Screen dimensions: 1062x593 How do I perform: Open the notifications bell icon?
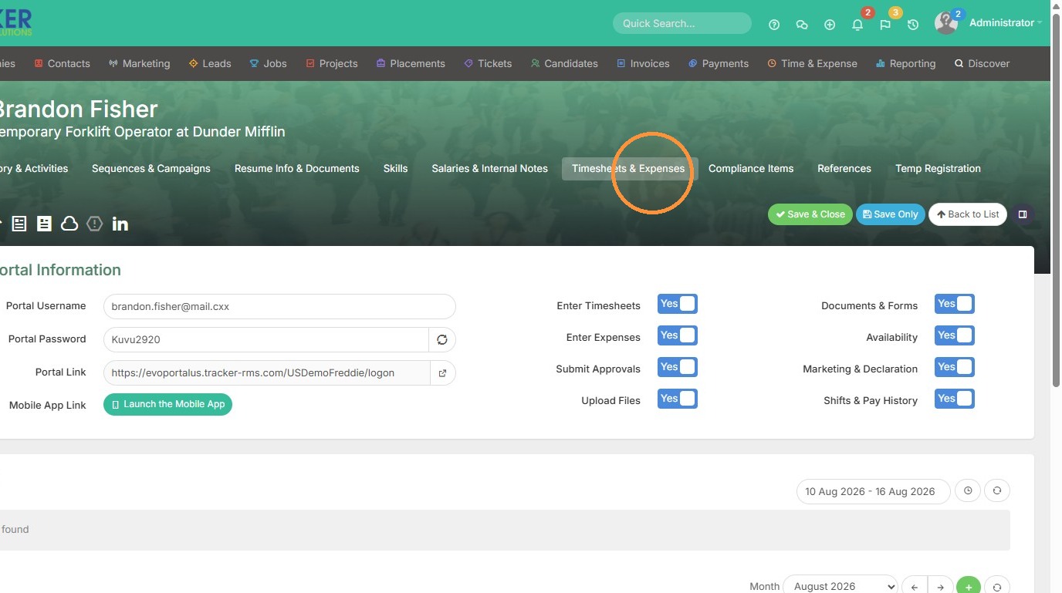857,25
